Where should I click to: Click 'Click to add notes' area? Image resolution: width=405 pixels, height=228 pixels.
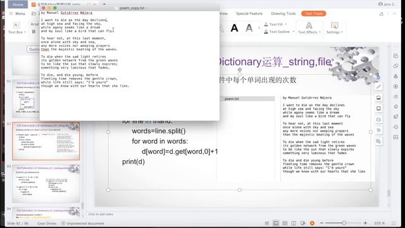click(101, 214)
